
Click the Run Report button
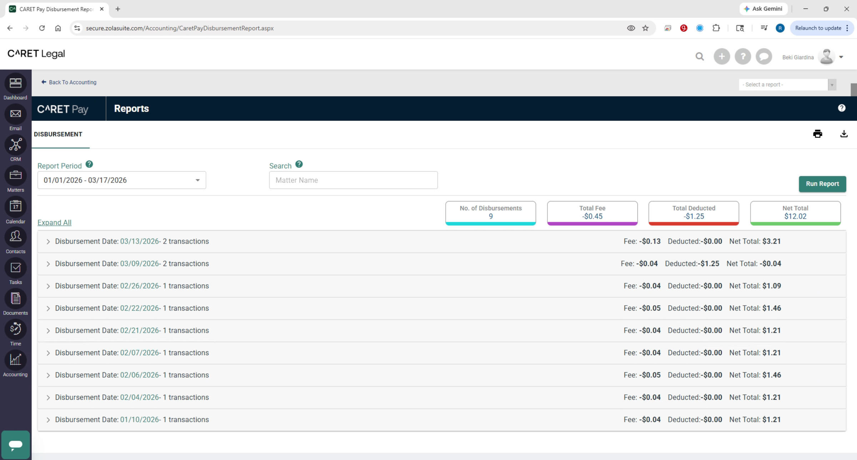coord(822,184)
